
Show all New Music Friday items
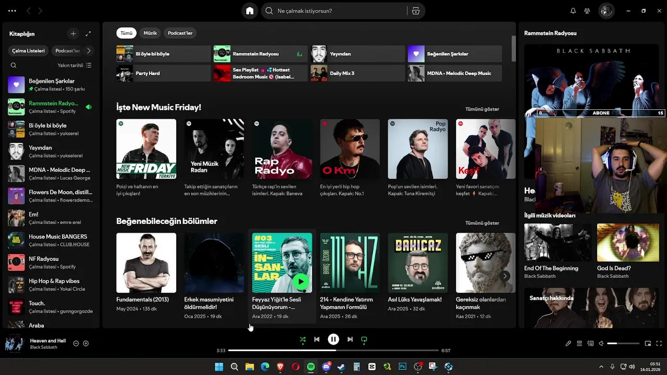[482, 109]
